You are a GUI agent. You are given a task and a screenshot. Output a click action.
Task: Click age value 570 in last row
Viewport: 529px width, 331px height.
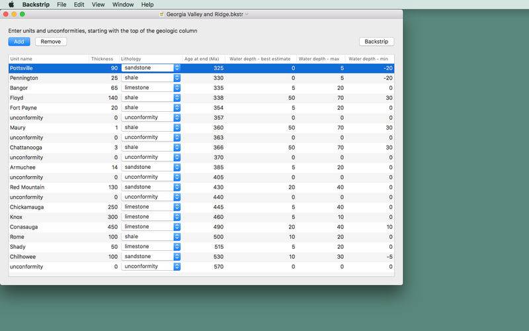tap(219, 267)
